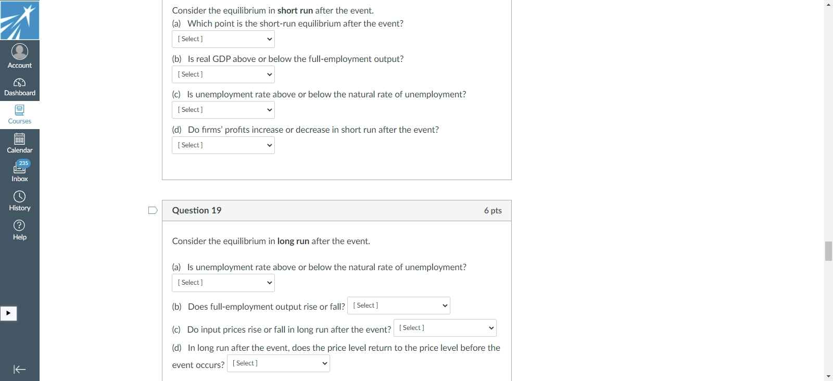
Task: Open the Inbox with 235 unread messages
Action: coord(19,171)
